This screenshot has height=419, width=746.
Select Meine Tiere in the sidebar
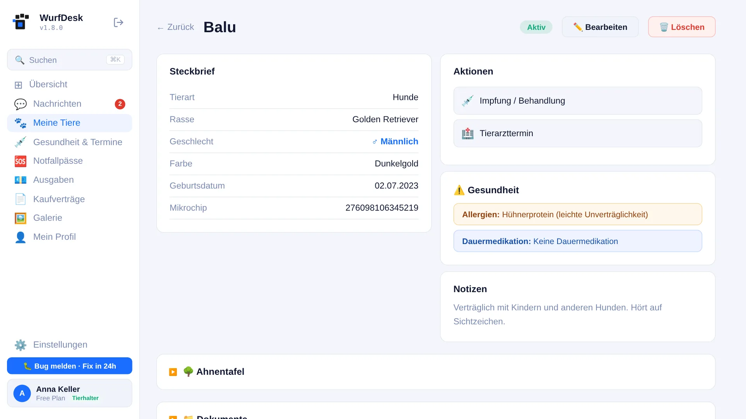pos(70,123)
